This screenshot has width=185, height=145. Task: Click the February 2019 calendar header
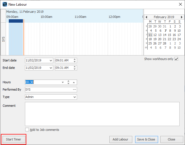point(164,17)
